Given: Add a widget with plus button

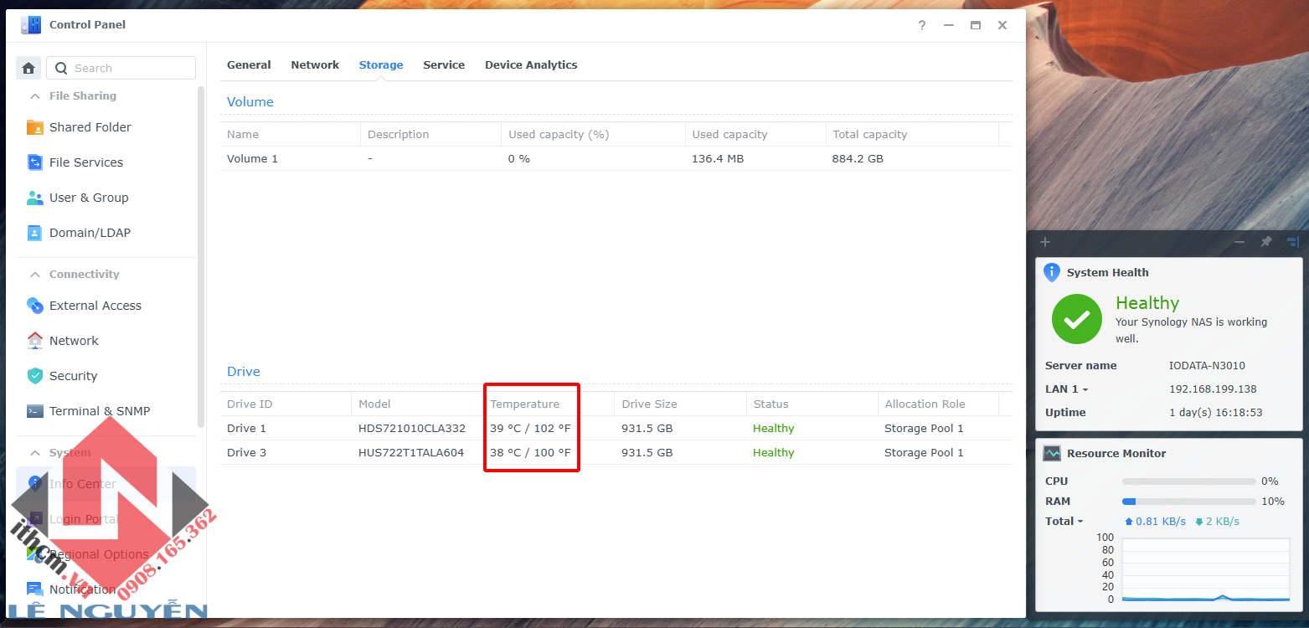Looking at the screenshot, I should coord(1045,242).
